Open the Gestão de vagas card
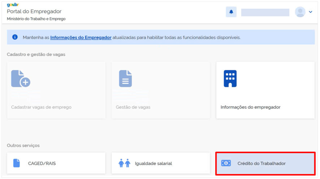The image size is (320, 179). pos(161,90)
